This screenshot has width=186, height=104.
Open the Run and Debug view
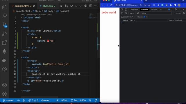click(4, 34)
